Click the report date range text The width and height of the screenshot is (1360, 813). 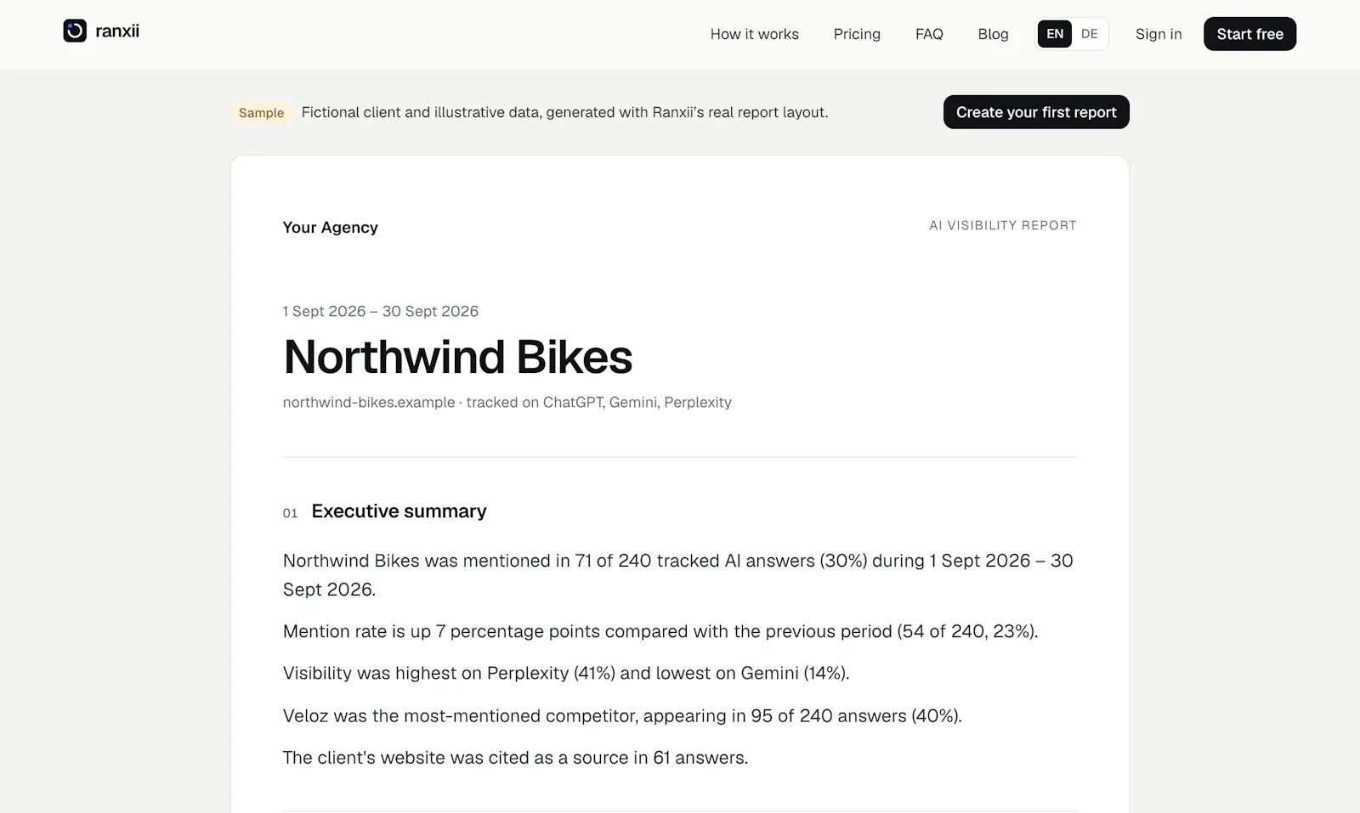click(x=380, y=311)
